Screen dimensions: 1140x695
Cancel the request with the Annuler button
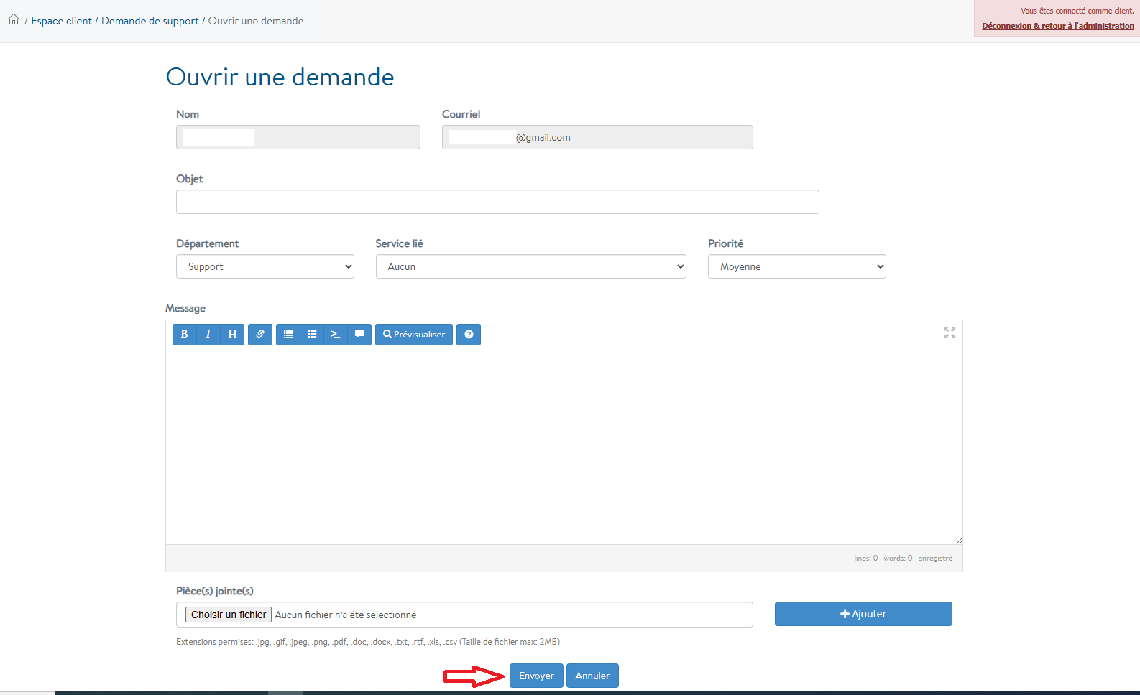coord(592,676)
